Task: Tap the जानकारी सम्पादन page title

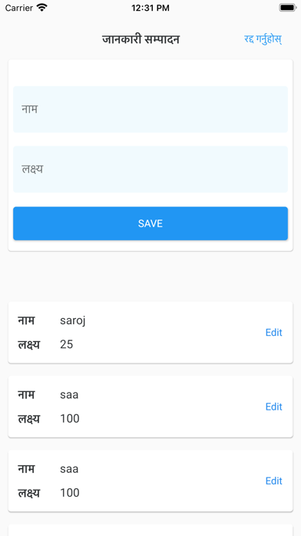Action: point(141,39)
